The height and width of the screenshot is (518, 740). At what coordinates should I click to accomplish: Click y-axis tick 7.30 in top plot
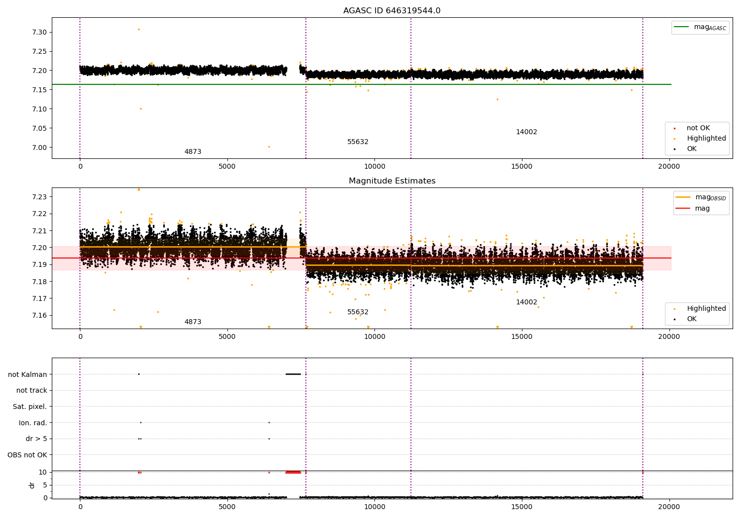39,32
